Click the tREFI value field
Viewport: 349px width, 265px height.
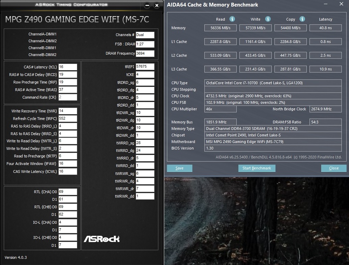point(145,67)
